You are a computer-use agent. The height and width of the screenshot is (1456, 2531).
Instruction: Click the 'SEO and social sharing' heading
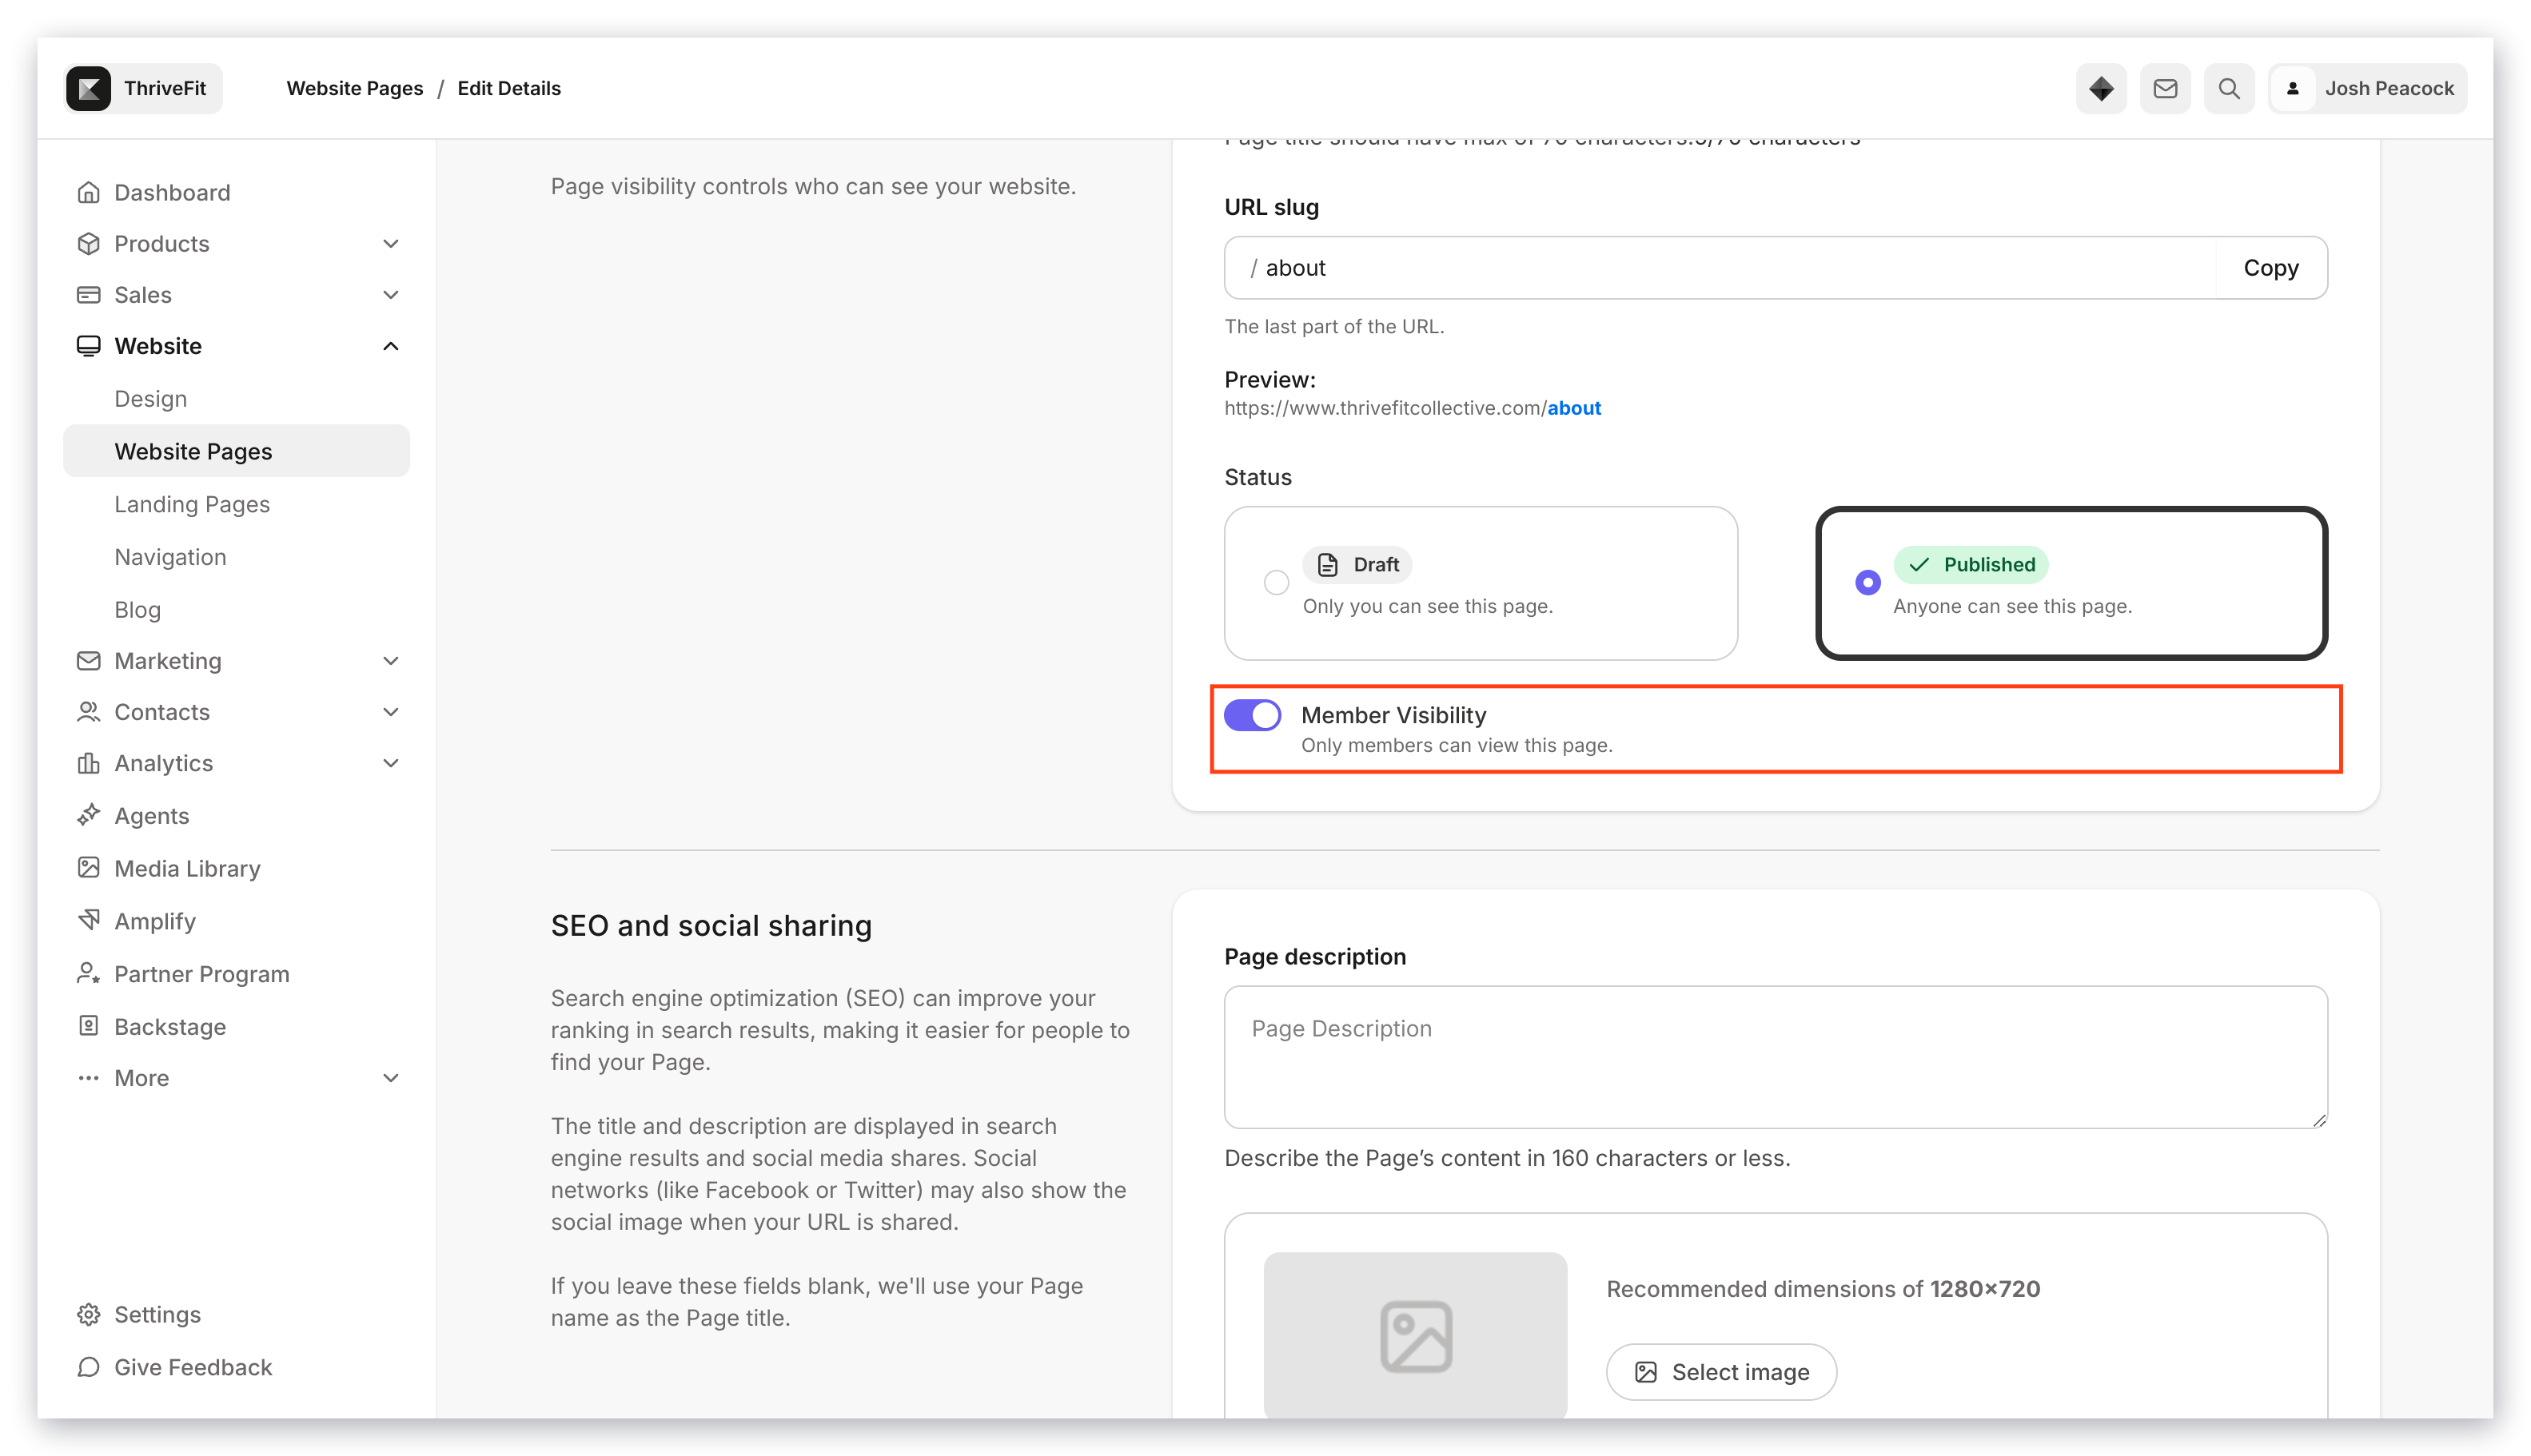pyautogui.click(x=710, y=925)
